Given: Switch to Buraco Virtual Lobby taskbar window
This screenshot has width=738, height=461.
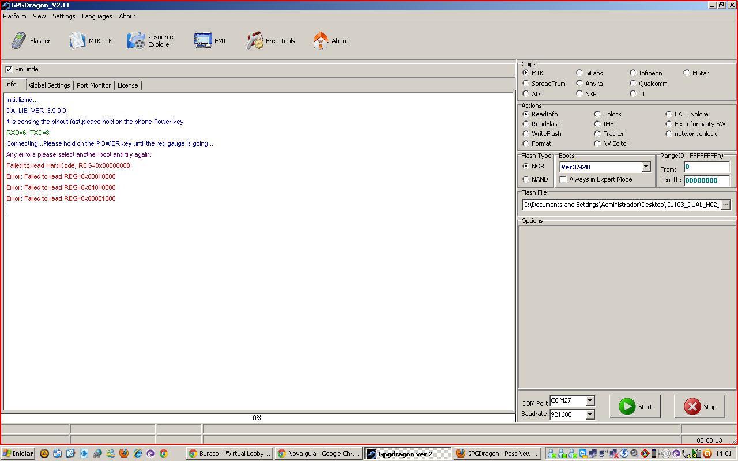Looking at the screenshot, I should 229,454.
